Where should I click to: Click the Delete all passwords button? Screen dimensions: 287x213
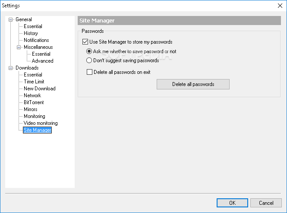click(x=193, y=84)
